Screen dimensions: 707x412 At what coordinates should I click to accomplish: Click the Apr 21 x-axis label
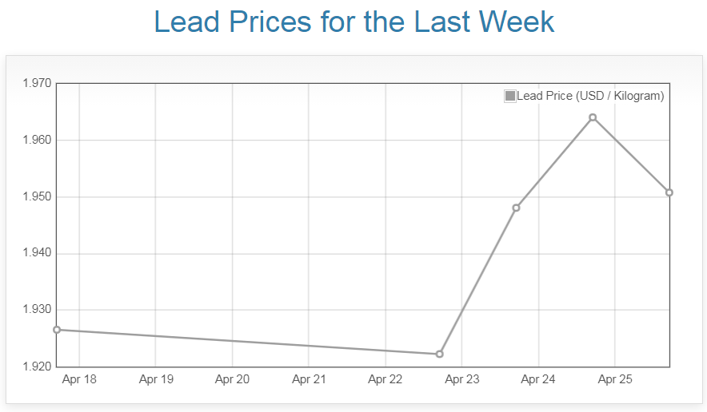click(x=309, y=379)
